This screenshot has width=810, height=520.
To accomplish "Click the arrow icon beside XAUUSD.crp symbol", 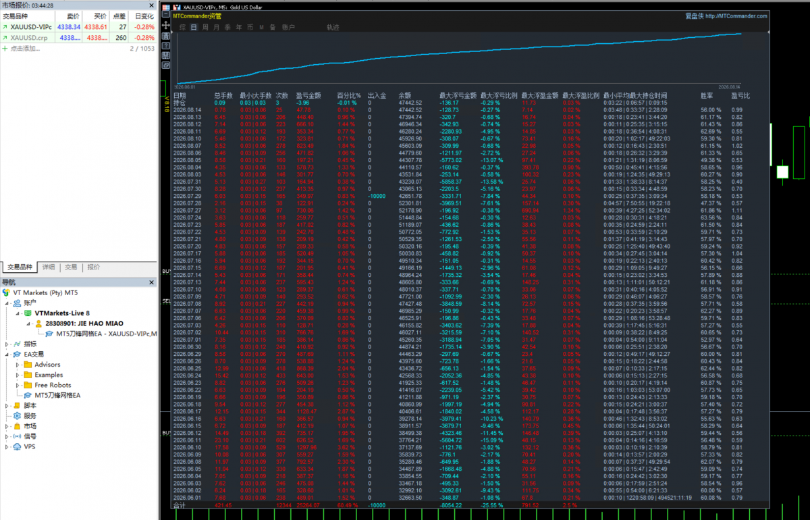I will coord(5,38).
